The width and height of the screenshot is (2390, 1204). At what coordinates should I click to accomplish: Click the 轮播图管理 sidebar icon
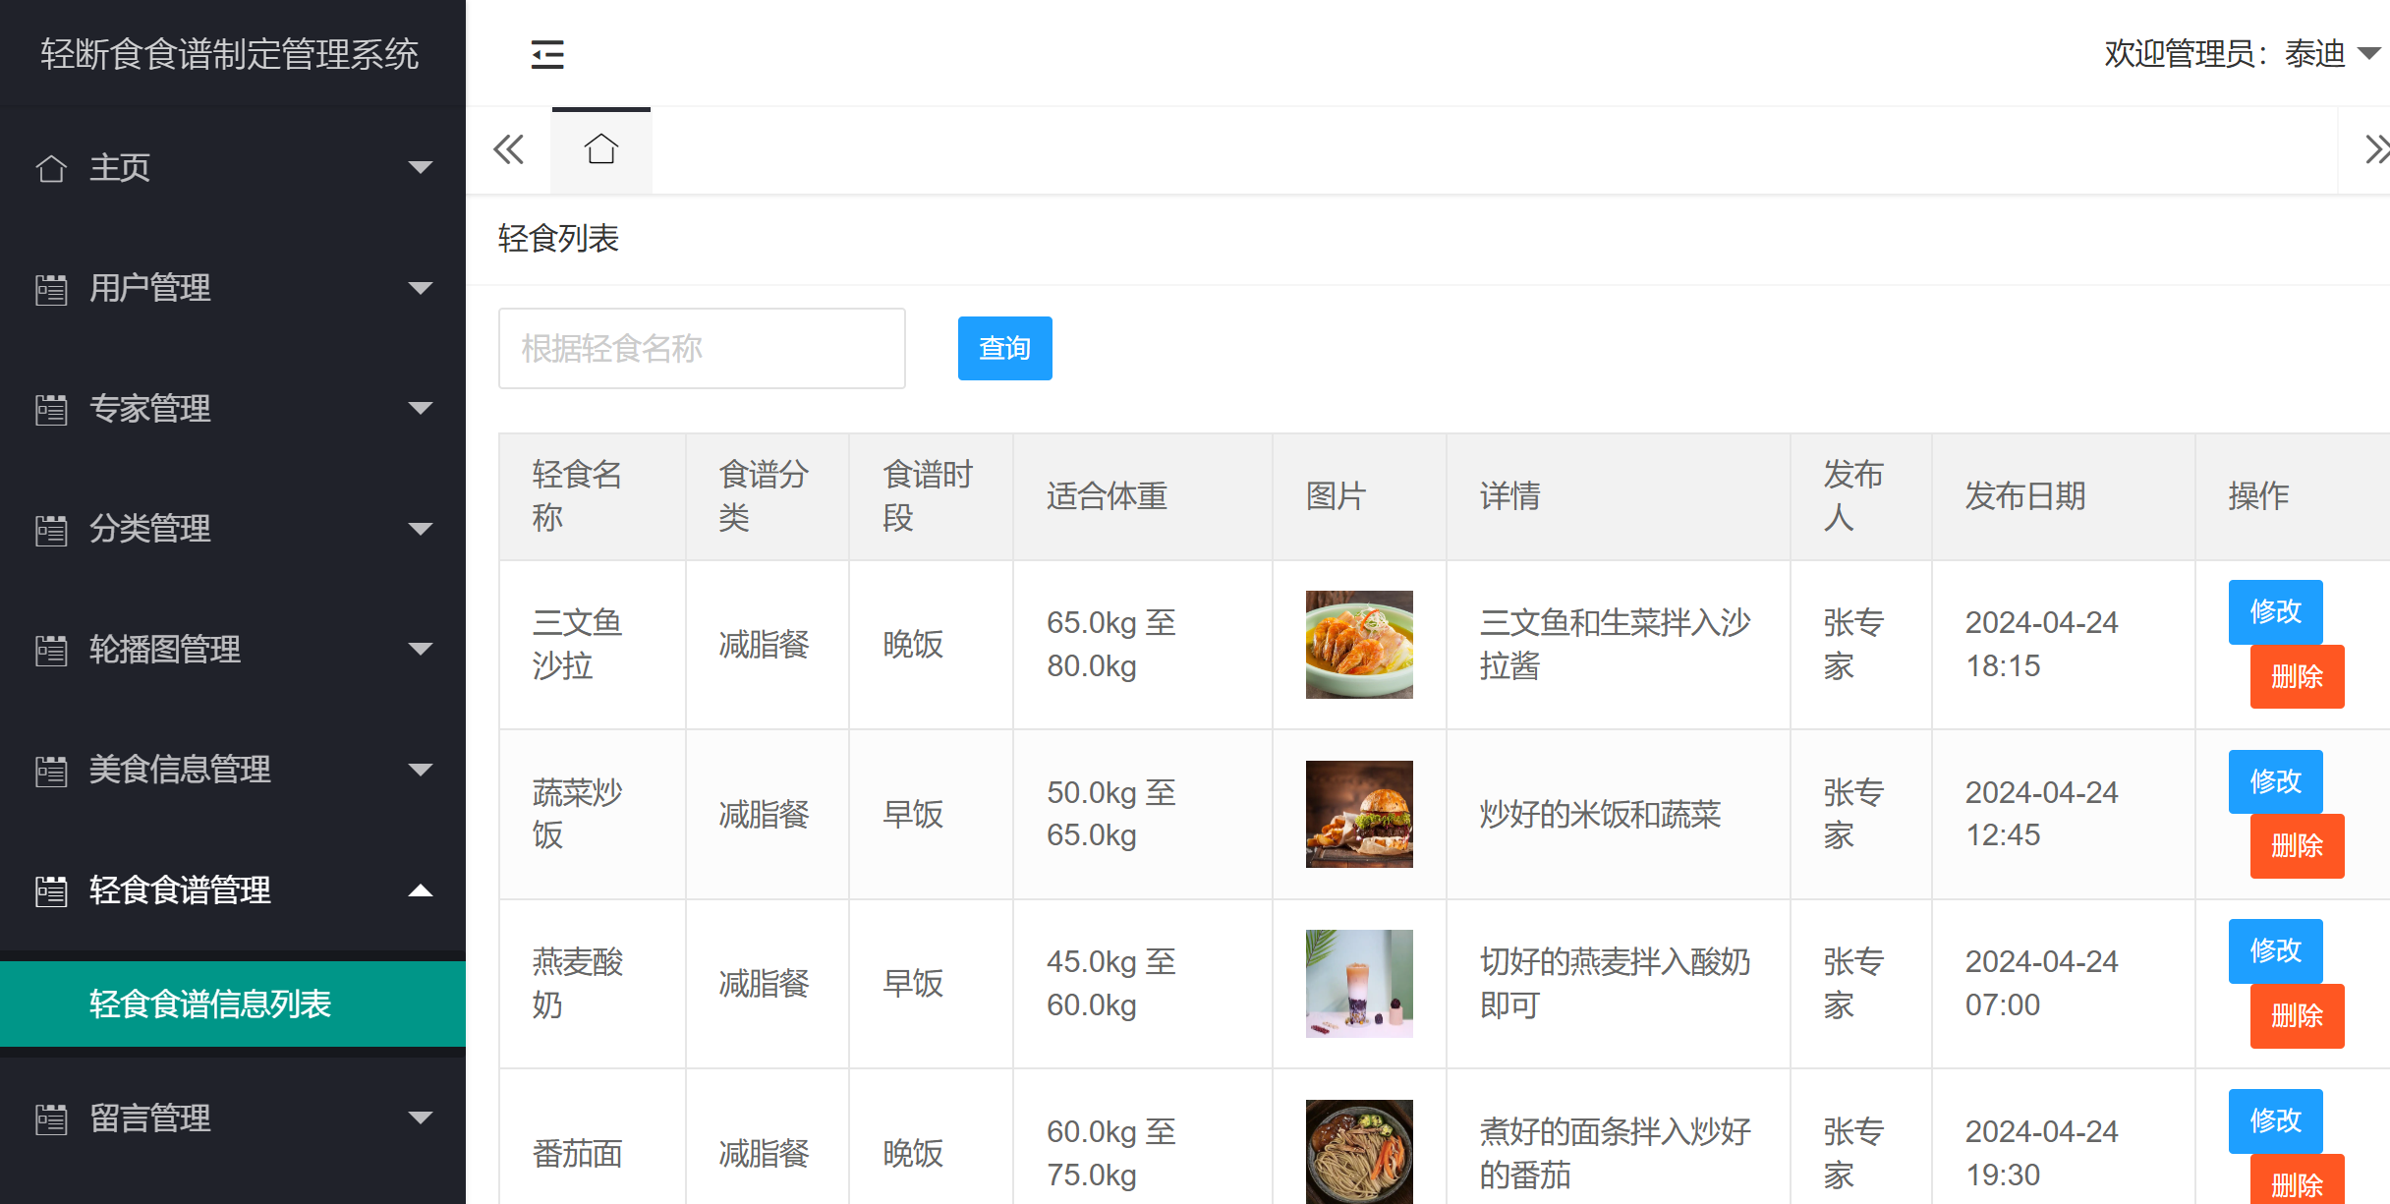pyautogui.click(x=51, y=650)
